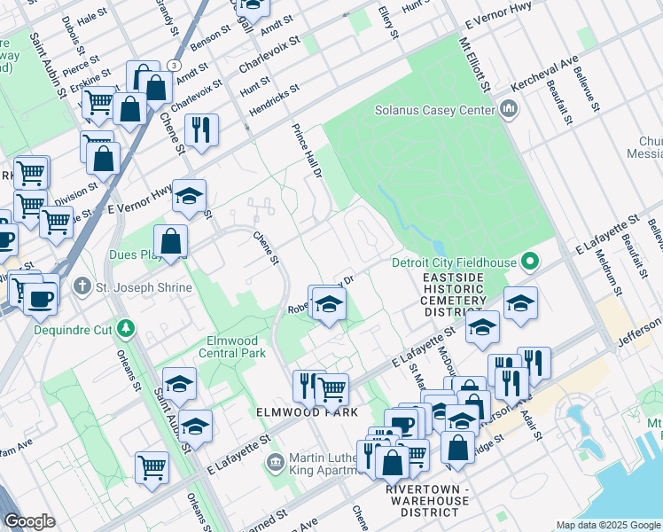
Task: Click the Hendricks St street label
Action: [275, 100]
